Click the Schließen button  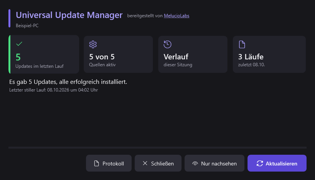[158, 163]
